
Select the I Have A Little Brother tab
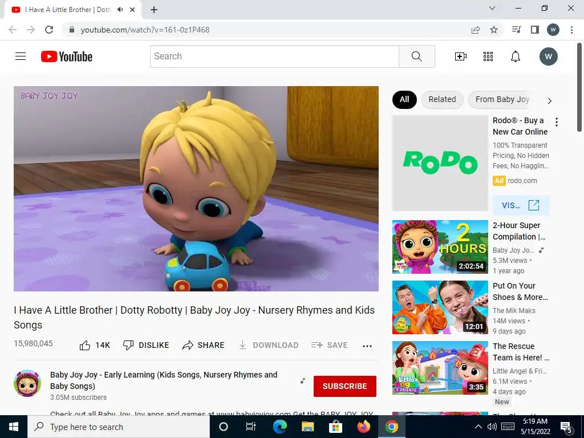(72, 10)
